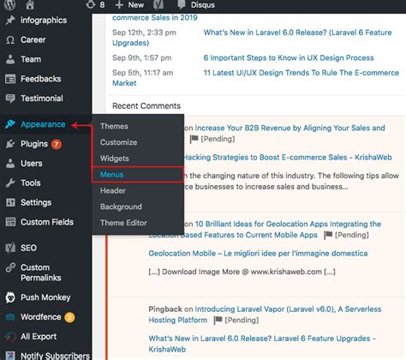Viewport: 406px width, 360px height.
Task: Open What's New in Laravel 6.0 Release post
Action: pyautogui.click(x=297, y=33)
